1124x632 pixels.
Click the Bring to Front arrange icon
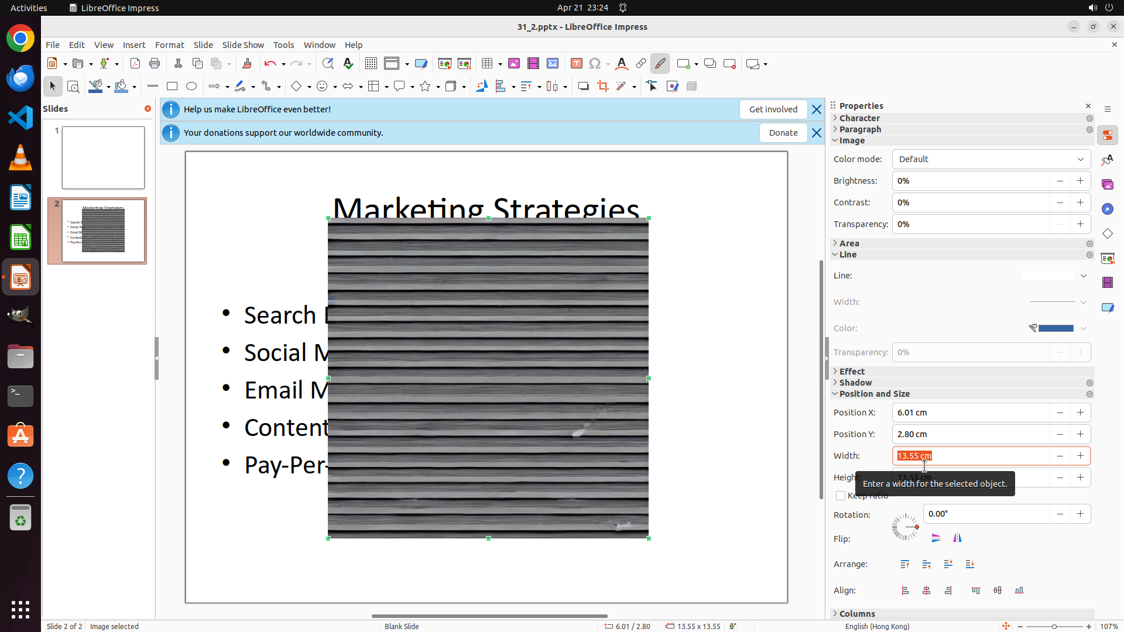coord(905,565)
